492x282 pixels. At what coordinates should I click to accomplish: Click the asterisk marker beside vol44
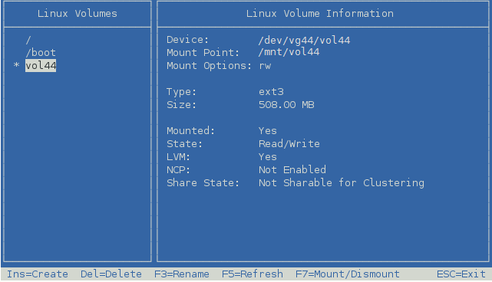click(16, 65)
